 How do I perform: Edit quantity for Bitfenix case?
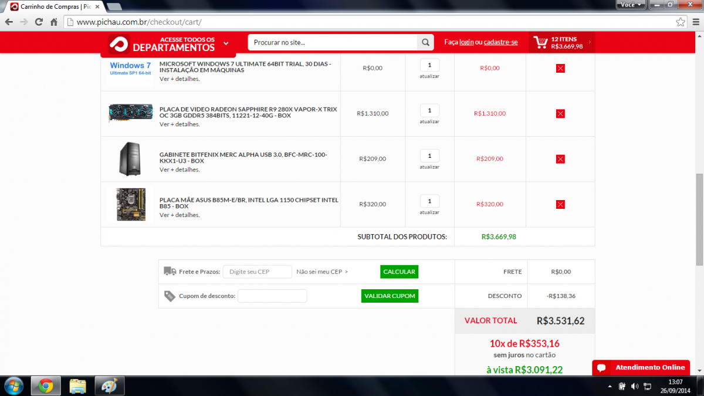pyautogui.click(x=429, y=155)
